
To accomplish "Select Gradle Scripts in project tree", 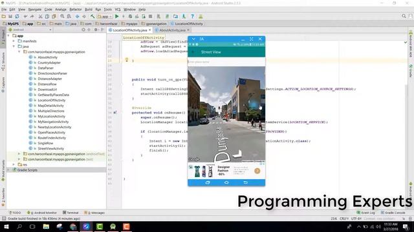I will tap(27, 170).
